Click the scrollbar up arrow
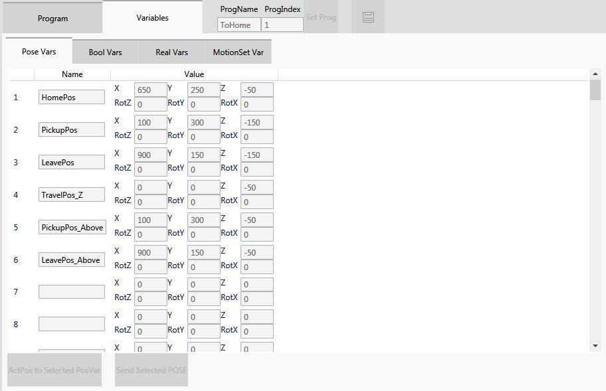606x391 pixels. (595, 74)
